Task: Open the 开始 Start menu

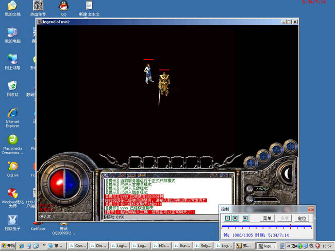Action: (x=8, y=246)
